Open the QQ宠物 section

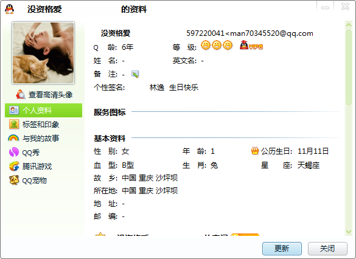tap(43, 181)
